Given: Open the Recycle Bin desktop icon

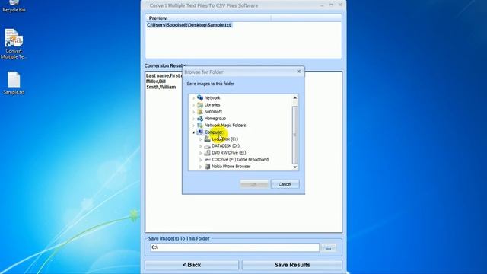Looking at the screenshot, I should [x=14, y=6].
